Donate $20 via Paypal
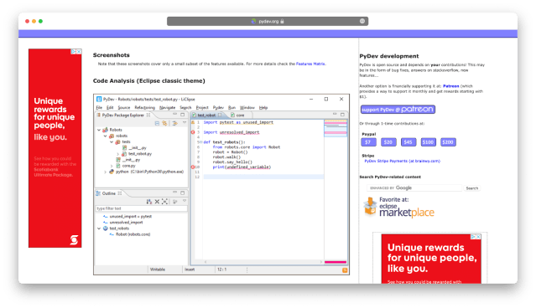The height and width of the screenshot is (308, 536). coord(388,142)
